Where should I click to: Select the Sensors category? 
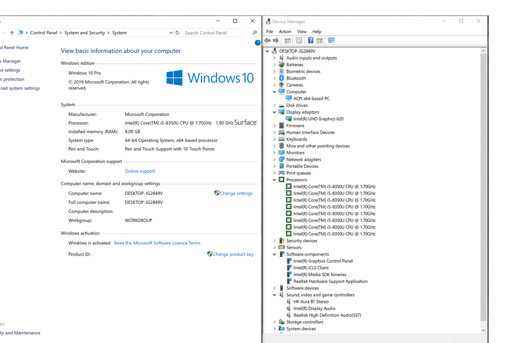tap(294, 248)
